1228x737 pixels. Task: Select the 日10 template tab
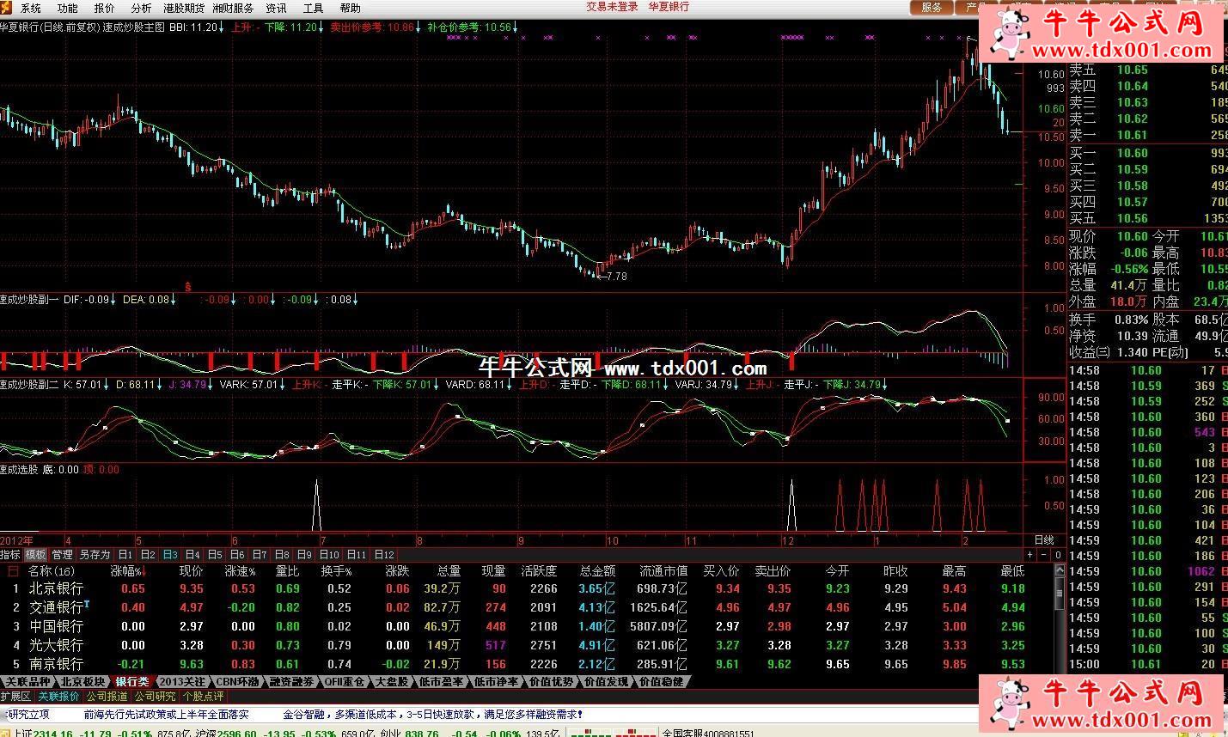click(329, 555)
